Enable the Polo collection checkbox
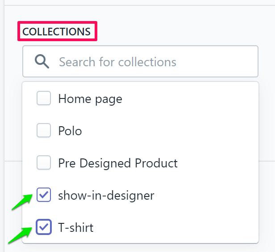 (x=44, y=131)
